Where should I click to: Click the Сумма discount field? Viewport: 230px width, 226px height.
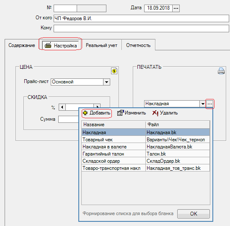click(69, 119)
